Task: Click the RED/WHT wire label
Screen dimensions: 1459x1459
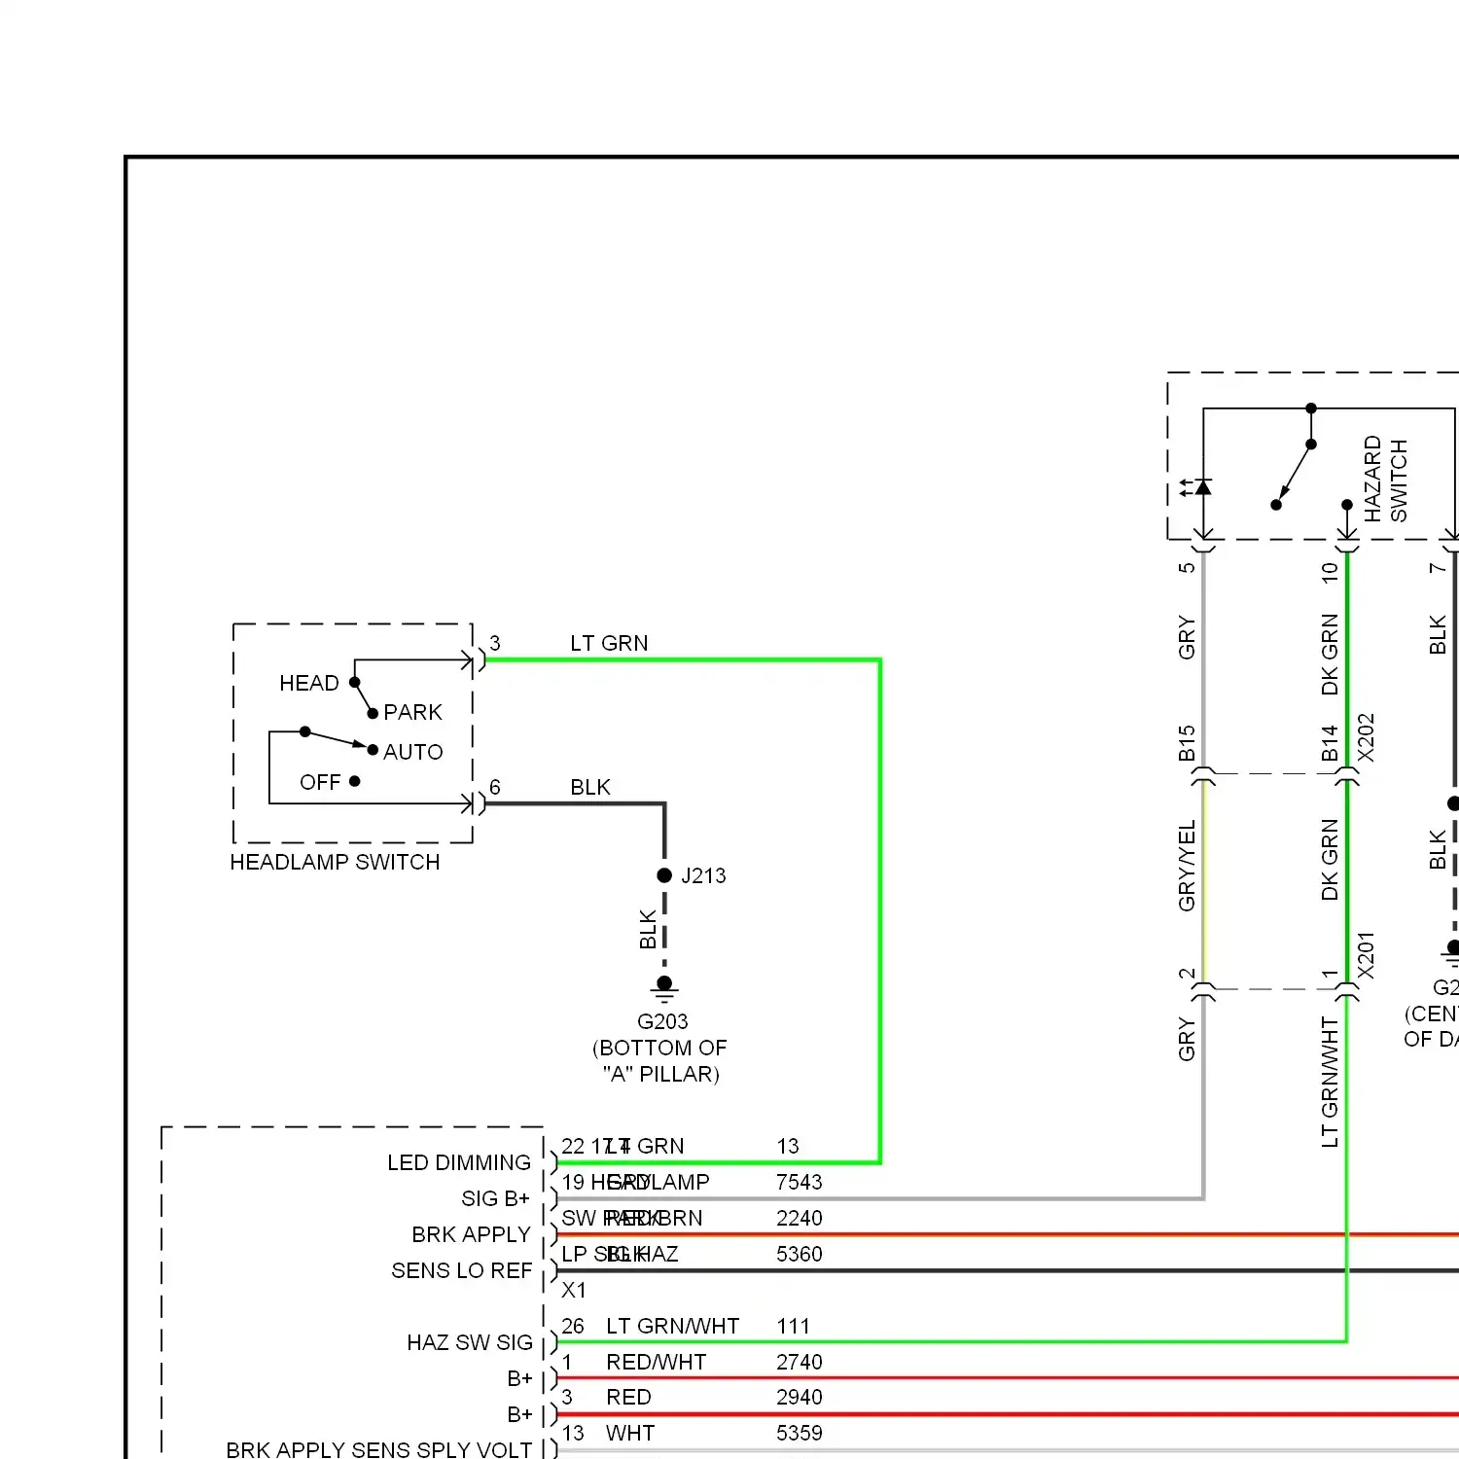Action: pyautogui.click(x=657, y=1362)
